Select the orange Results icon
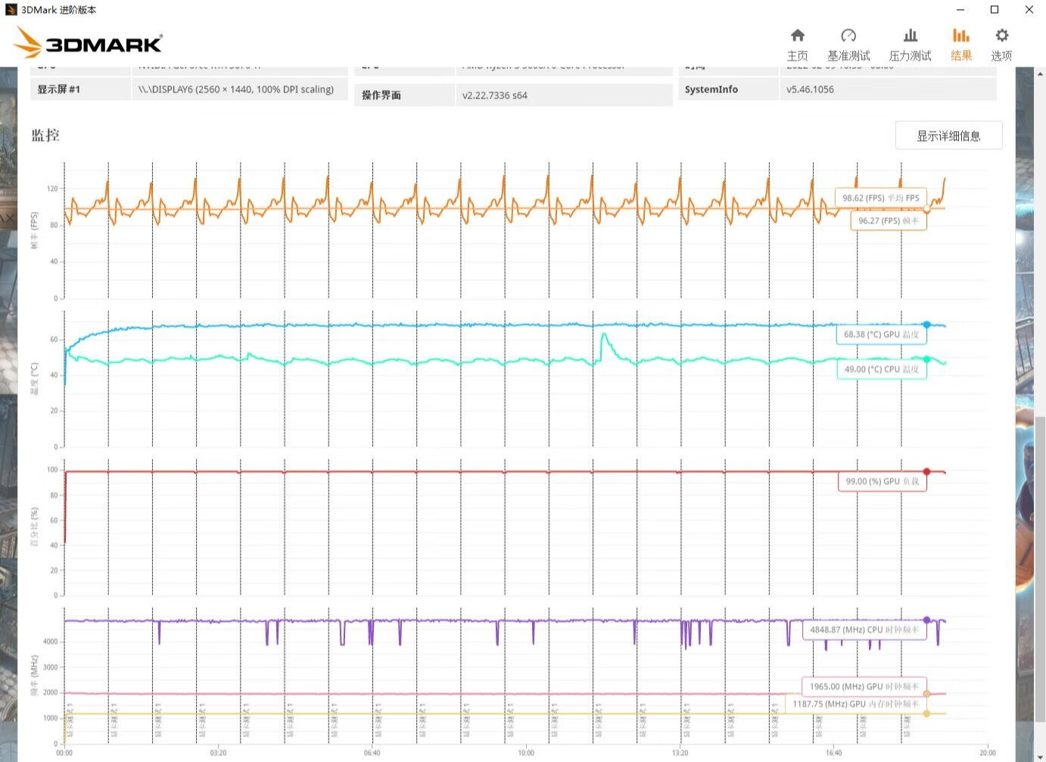Image resolution: width=1046 pixels, height=762 pixels. 960,36
